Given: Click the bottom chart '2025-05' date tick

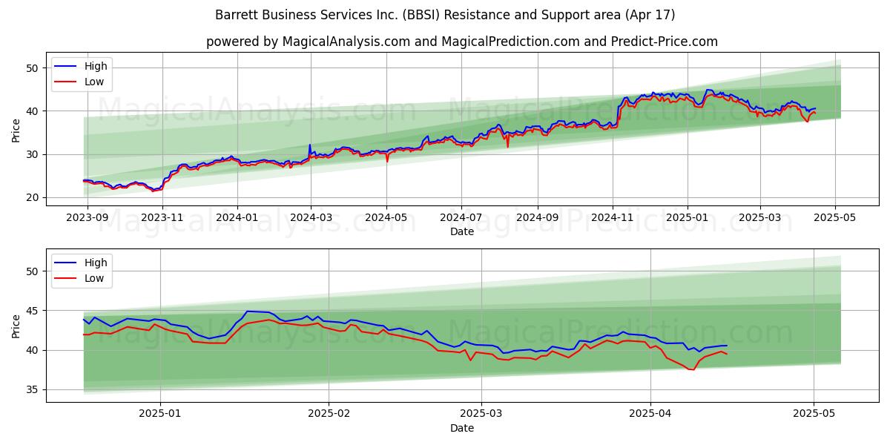Looking at the screenshot, I should [x=814, y=415].
